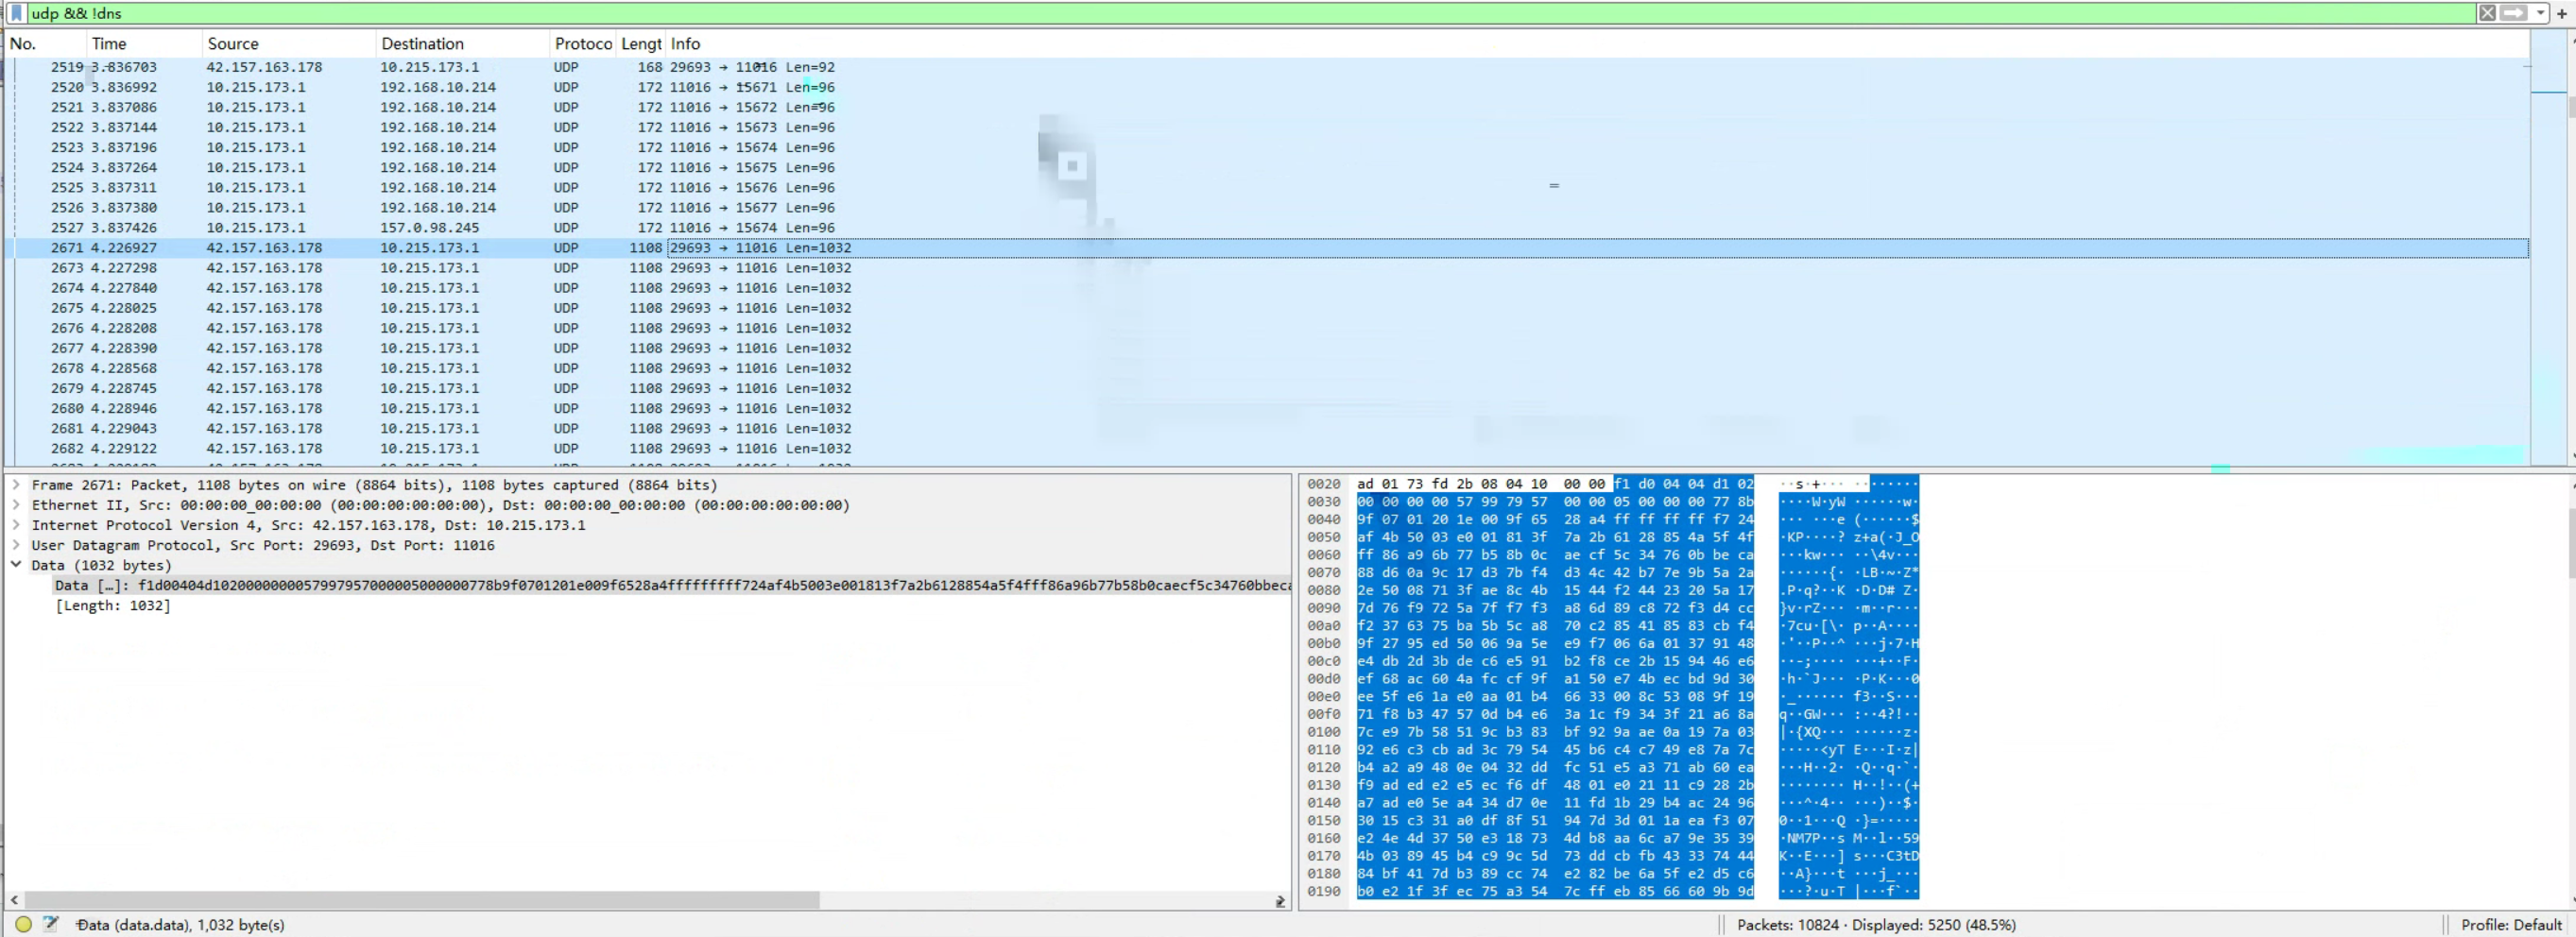The image size is (2576, 937).
Task: Click Packets: 10824 Displayed status text
Action: [x=1876, y=924]
